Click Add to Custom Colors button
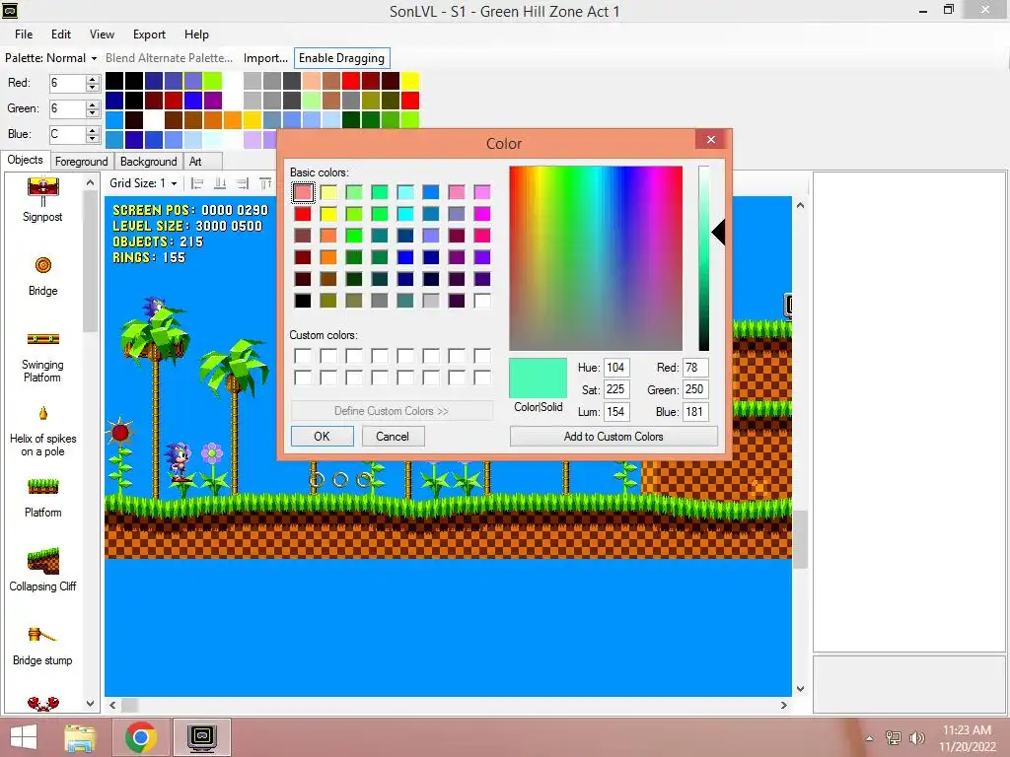 [x=613, y=437]
